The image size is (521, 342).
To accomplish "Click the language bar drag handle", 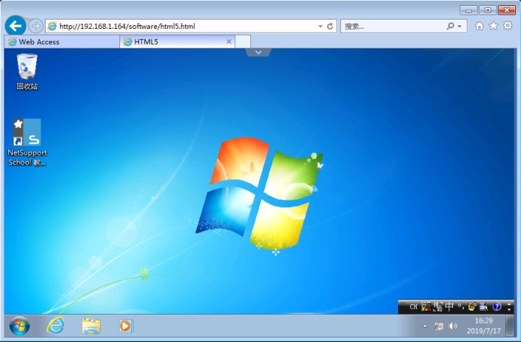I will (402, 307).
